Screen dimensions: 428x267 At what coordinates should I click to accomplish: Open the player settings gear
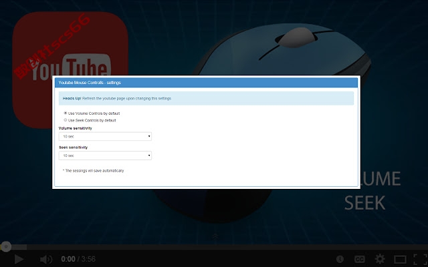[380, 259]
